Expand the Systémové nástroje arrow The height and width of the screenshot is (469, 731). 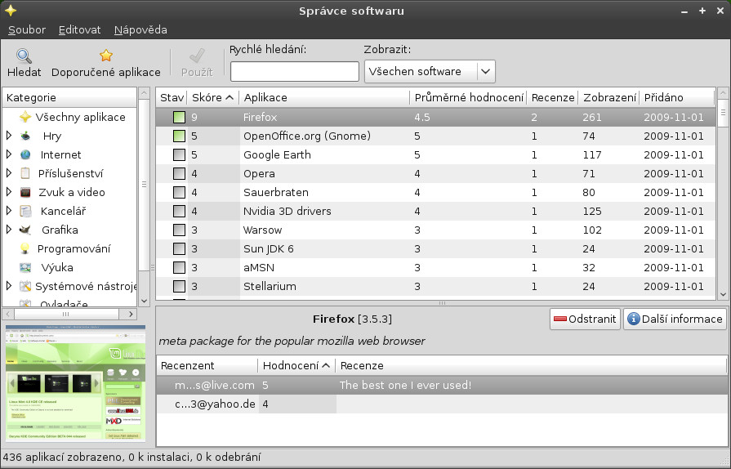tap(9, 286)
